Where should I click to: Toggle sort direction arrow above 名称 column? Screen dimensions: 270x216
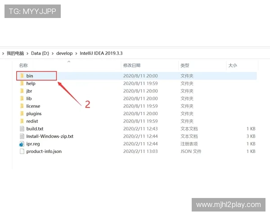pos(69,62)
